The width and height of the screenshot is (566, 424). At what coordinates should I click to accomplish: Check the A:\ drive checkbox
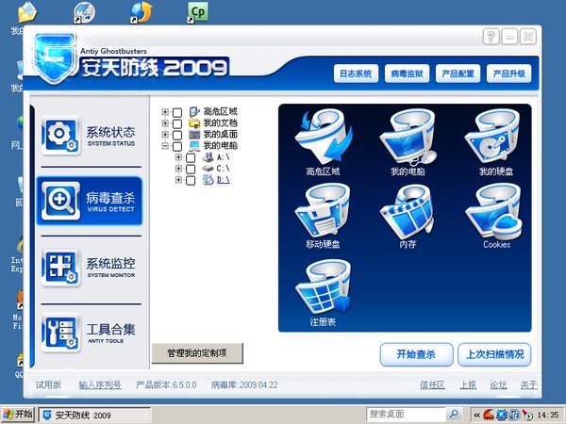191,157
